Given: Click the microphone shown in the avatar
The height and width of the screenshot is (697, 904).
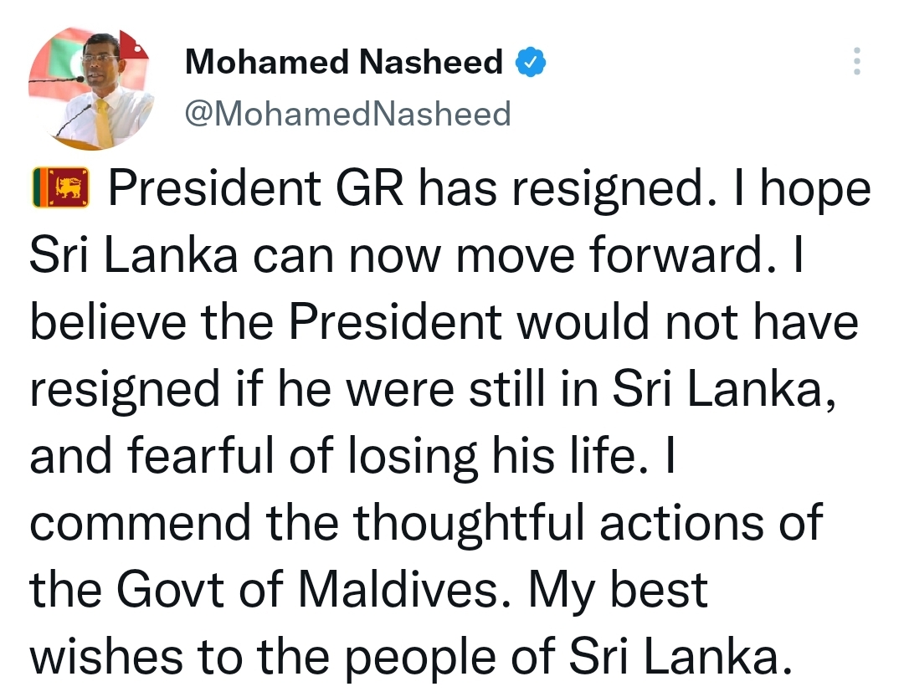Looking at the screenshot, I should (x=80, y=79).
